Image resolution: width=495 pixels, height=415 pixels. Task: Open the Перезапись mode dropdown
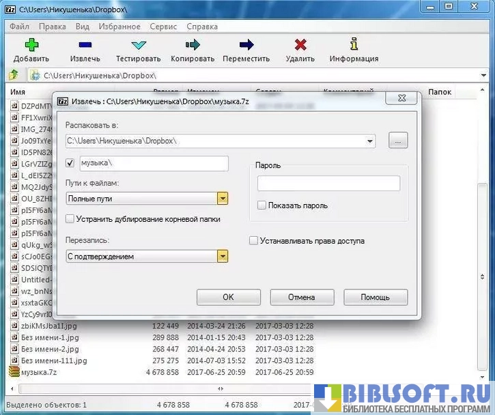coord(222,256)
